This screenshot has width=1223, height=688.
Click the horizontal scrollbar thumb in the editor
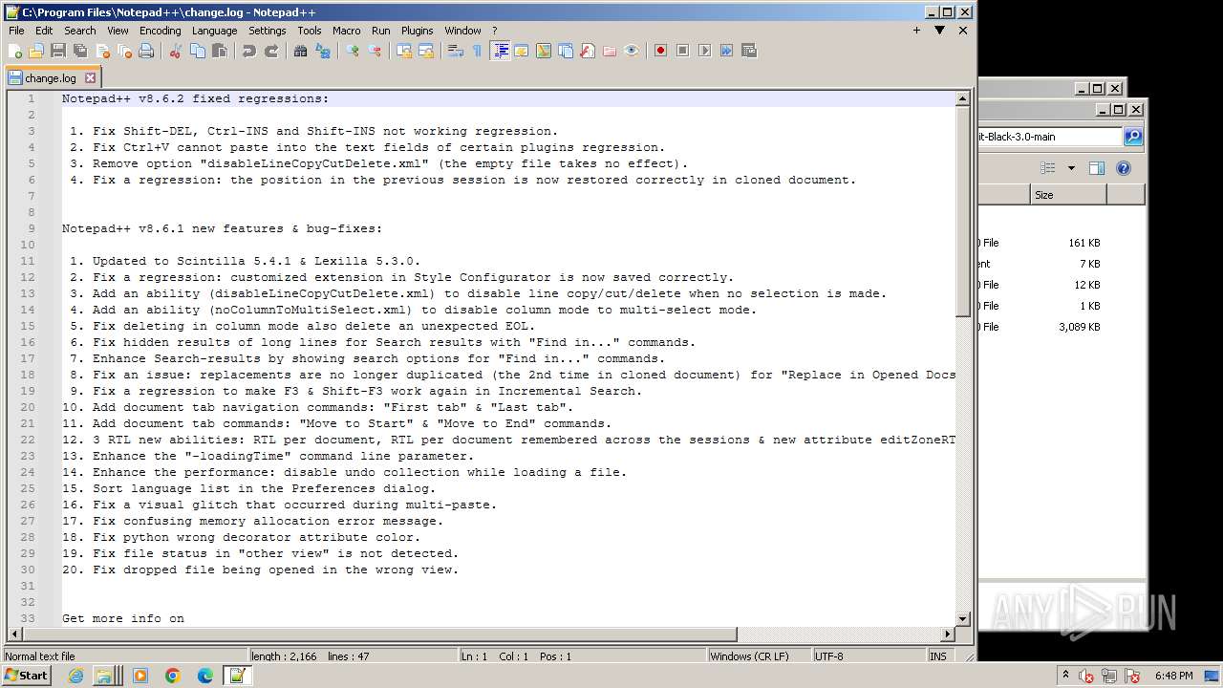[x=379, y=634]
